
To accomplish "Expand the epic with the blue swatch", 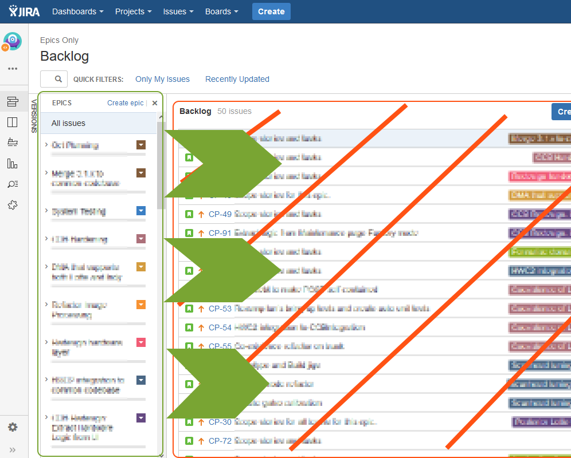I will point(46,210).
